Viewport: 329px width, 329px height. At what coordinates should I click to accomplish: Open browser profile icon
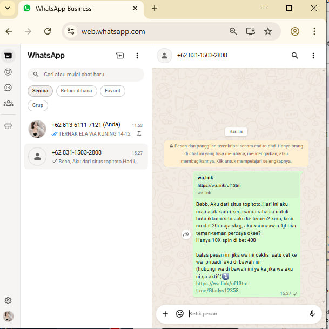(x=295, y=31)
